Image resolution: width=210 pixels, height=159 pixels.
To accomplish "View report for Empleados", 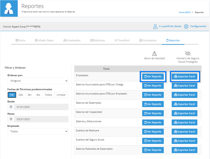I will pyautogui.click(x=153, y=77).
